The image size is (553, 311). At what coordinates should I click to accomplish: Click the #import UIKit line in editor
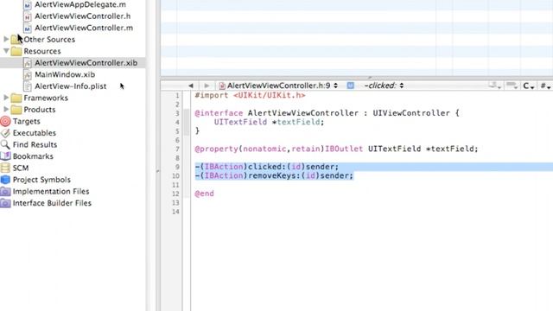[250, 95]
